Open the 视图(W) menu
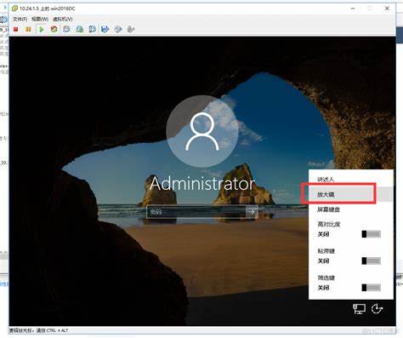Screen dimensions: 403x338 40,19
